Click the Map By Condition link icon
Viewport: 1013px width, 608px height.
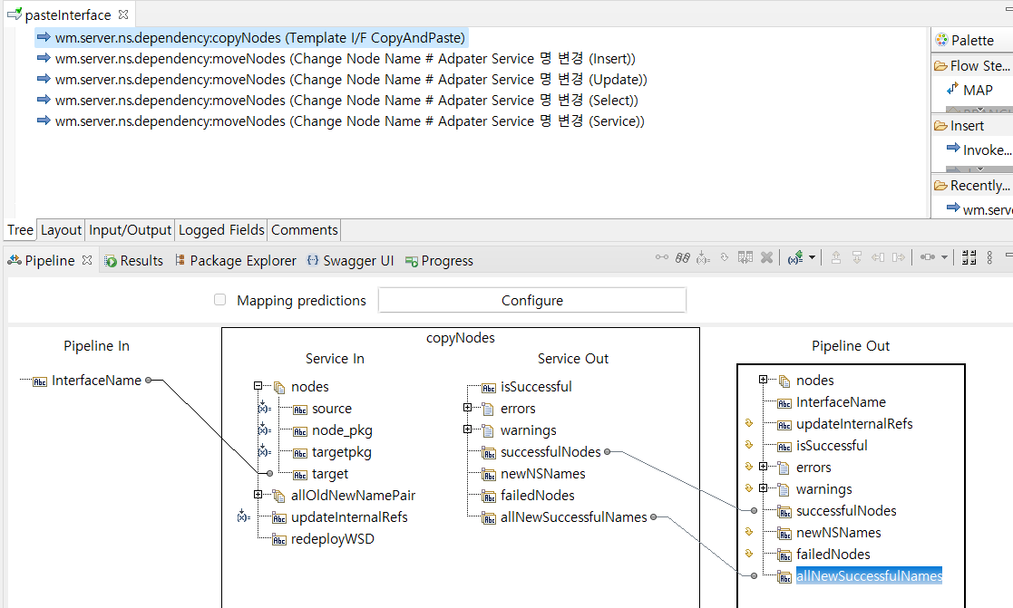pos(683,258)
